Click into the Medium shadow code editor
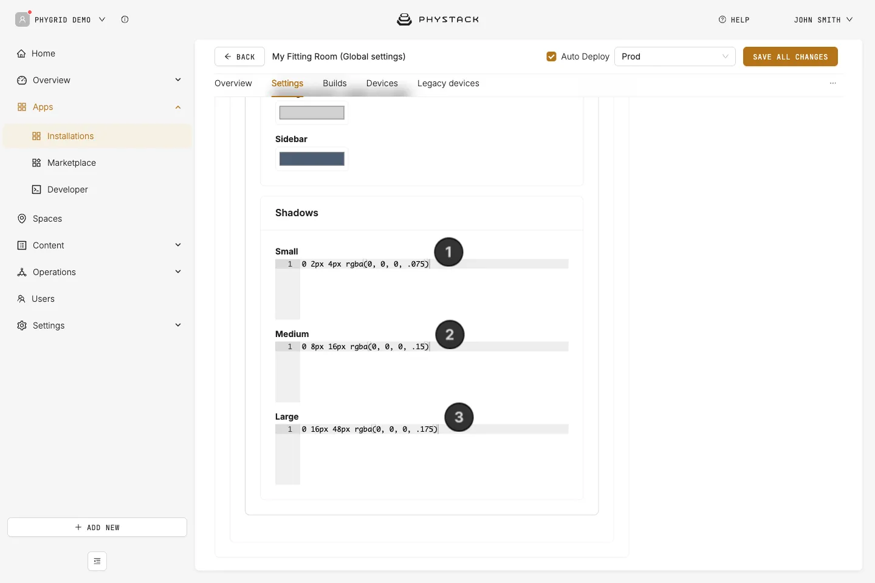The height and width of the screenshot is (583, 875). 422,372
